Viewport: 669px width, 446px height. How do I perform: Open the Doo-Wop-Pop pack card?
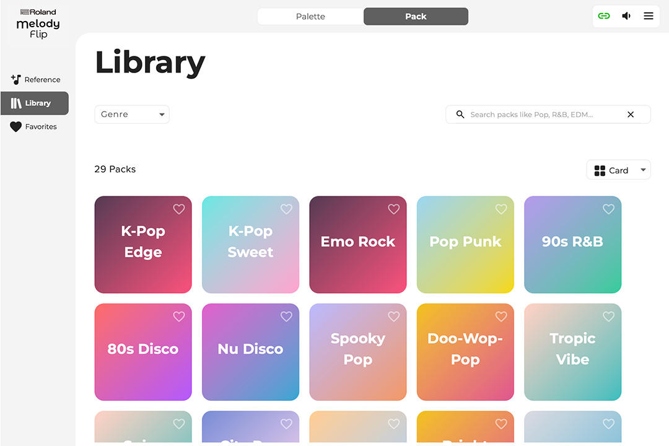coord(465,352)
